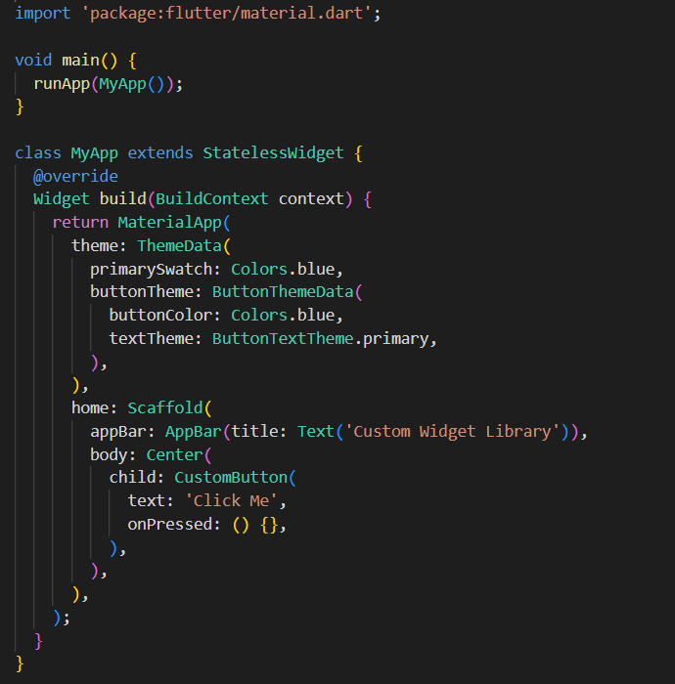
Task: Click the '@override' annotation
Action: coord(76,176)
